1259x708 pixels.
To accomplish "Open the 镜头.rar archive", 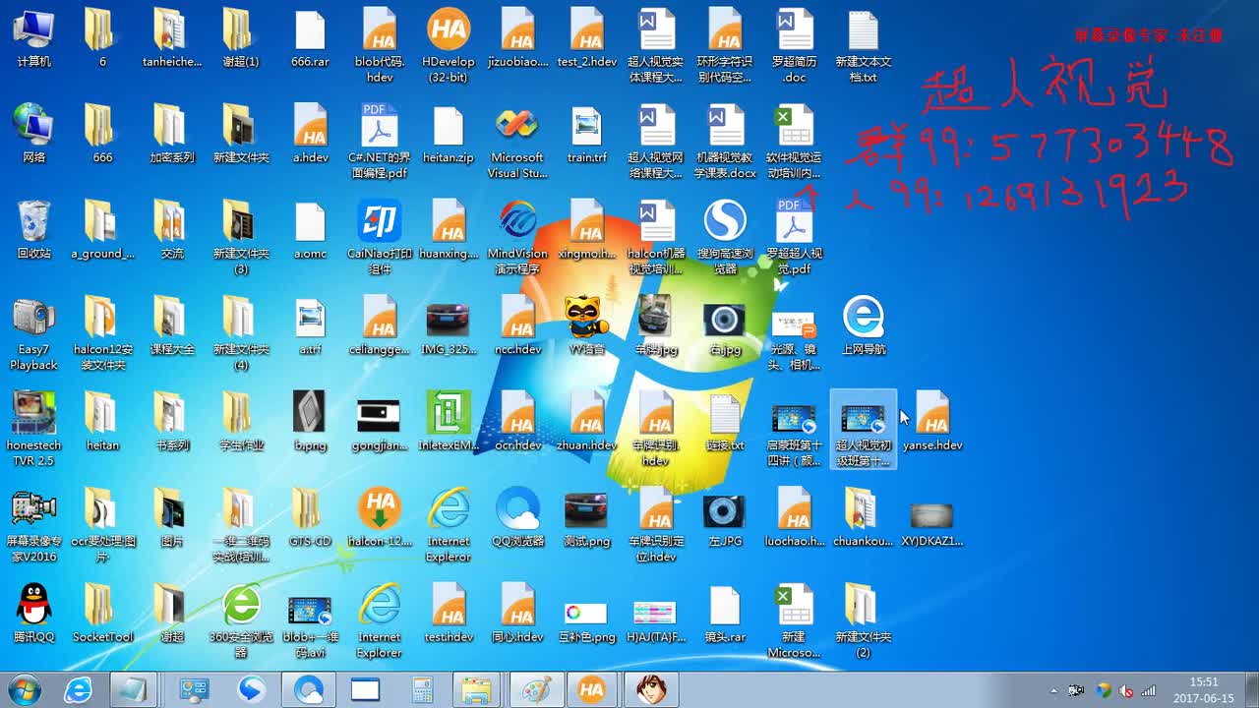I will tap(726, 615).
